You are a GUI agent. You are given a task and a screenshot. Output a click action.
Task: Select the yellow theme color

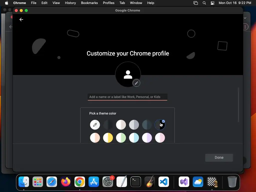point(108,138)
